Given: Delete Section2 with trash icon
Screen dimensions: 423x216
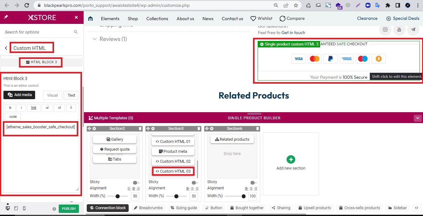Looking at the screenshot, I should point(140,129).
